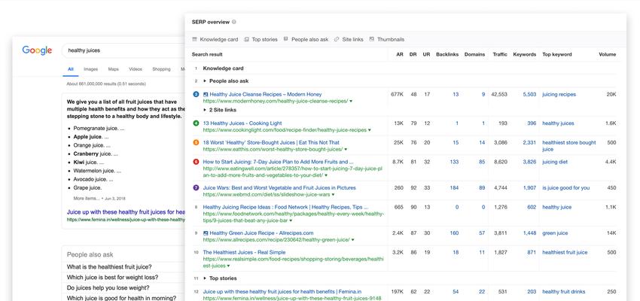Expand Which juice is best for weight loss?
This screenshot has width=640, height=301.
point(113,278)
